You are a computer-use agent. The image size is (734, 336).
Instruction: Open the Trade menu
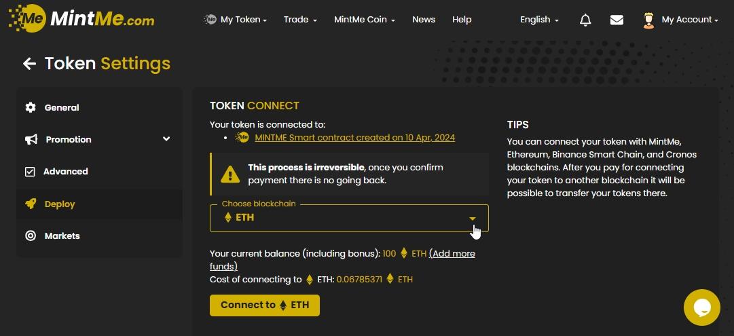(300, 20)
